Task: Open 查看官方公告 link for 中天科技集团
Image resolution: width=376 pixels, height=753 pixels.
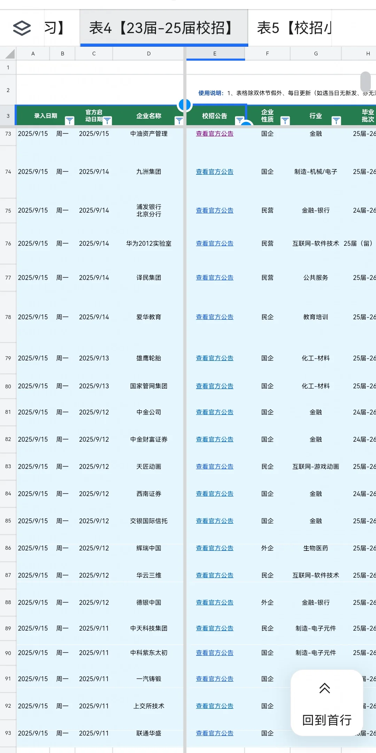Action: point(215,628)
